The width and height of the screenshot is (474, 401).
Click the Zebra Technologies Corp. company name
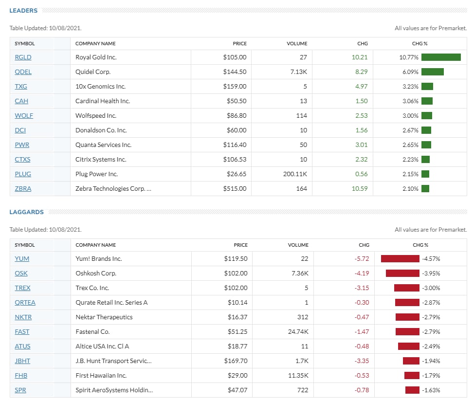(x=113, y=188)
